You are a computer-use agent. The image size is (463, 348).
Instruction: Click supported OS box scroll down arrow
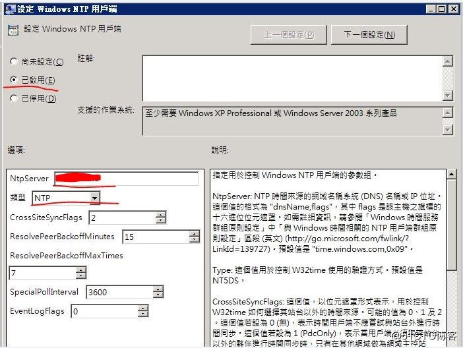tap(448, 130)
